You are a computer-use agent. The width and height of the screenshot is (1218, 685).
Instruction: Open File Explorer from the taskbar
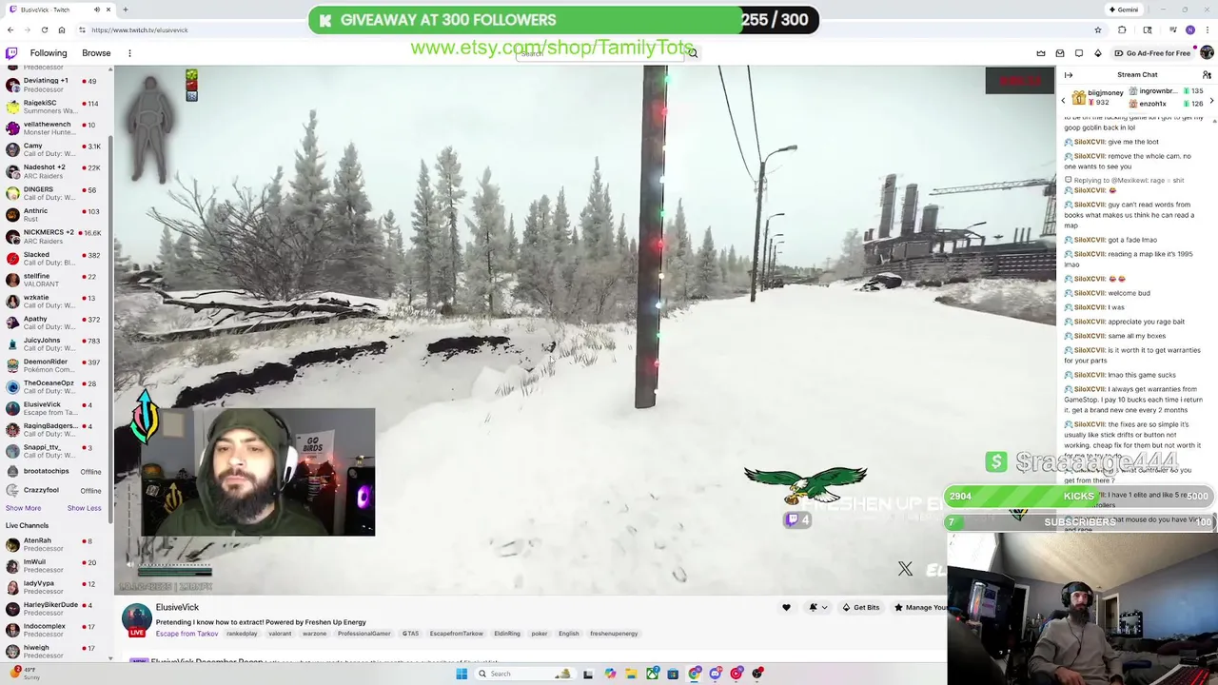(x=631, y=674)
